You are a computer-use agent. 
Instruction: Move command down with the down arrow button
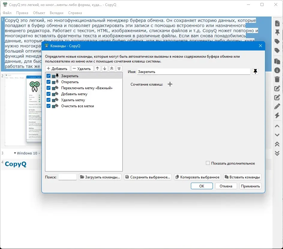point(105,68)
